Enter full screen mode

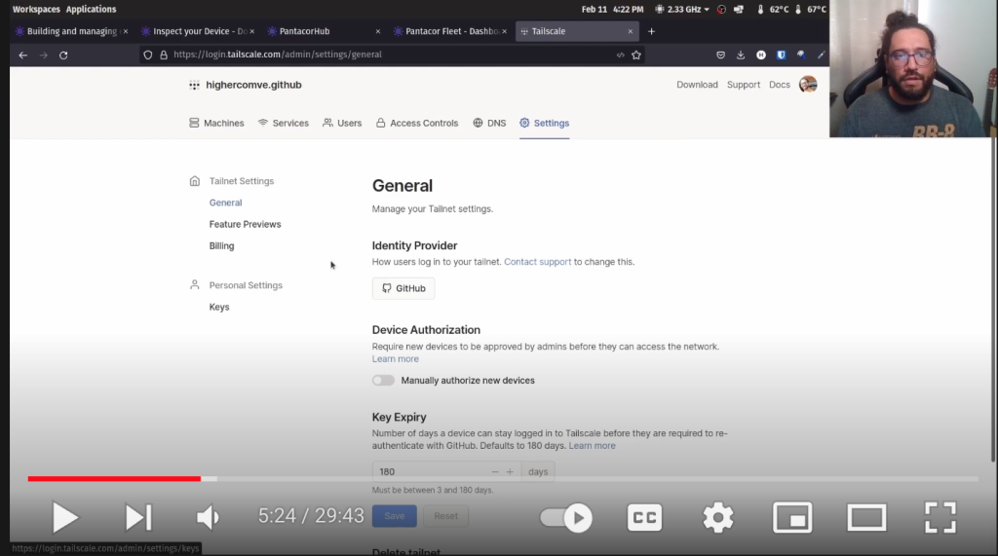[x=940, y=517]
